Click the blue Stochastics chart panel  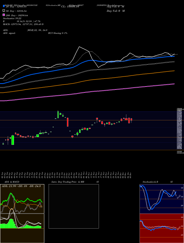tap(162, 199)
